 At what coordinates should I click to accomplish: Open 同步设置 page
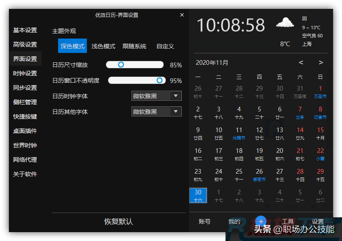(x=25, y=88)
